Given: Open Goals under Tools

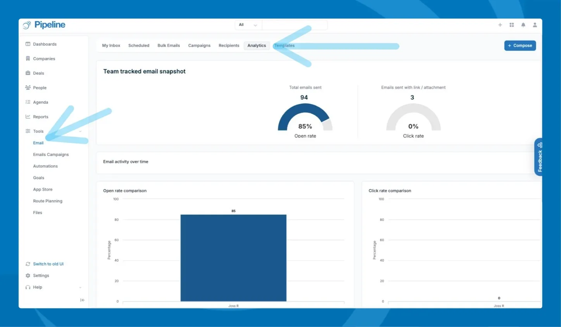Looking at the screenshot, I should click(x=39, y=178).
